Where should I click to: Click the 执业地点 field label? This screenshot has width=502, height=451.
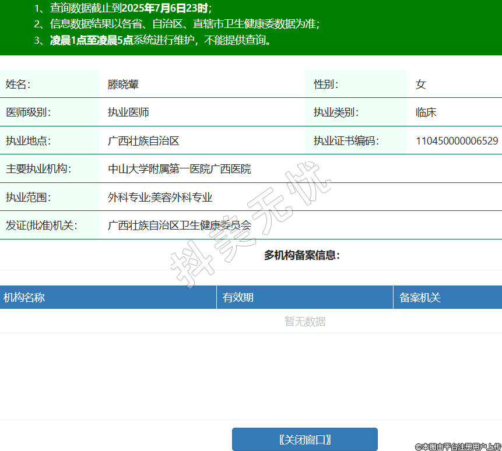tap(29, 140)
